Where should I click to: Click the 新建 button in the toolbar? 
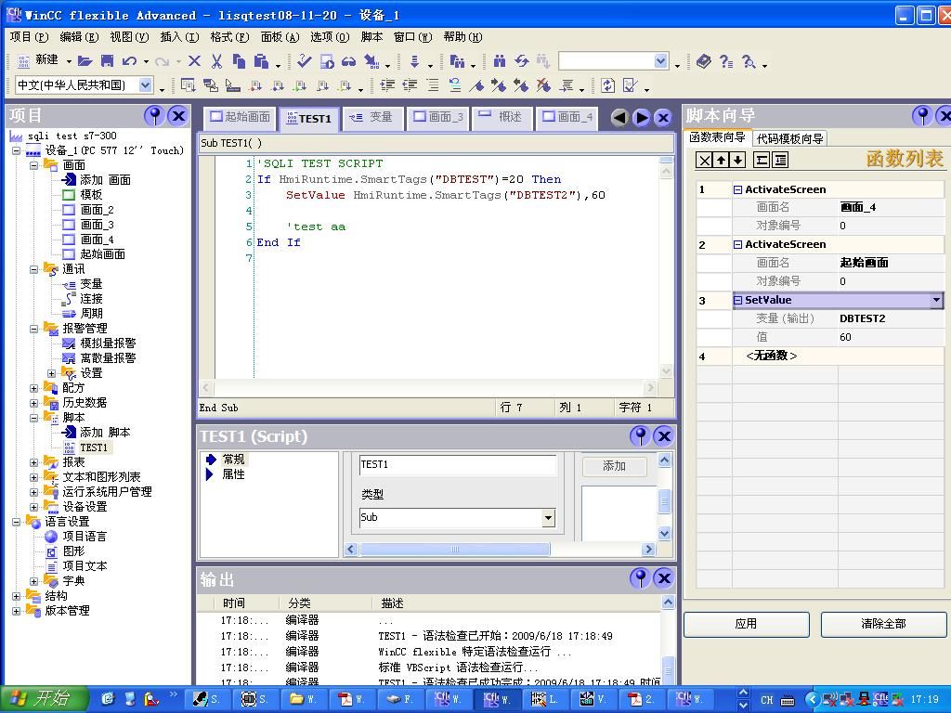click(x=40, y=60)
